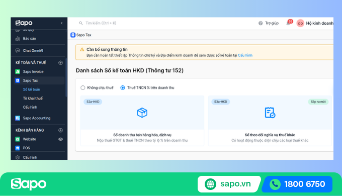Collapse the sidebar with the chevron arrow
342x196 pixels.
click(x=62, y=23)
